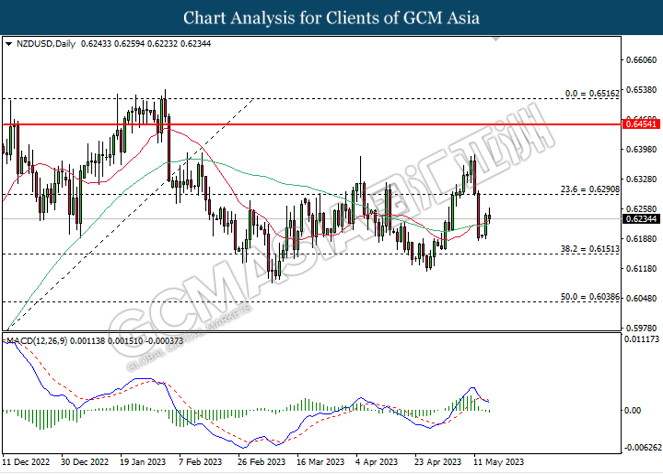Select the red 0.64541 price level tag

(x=641, y=124)
